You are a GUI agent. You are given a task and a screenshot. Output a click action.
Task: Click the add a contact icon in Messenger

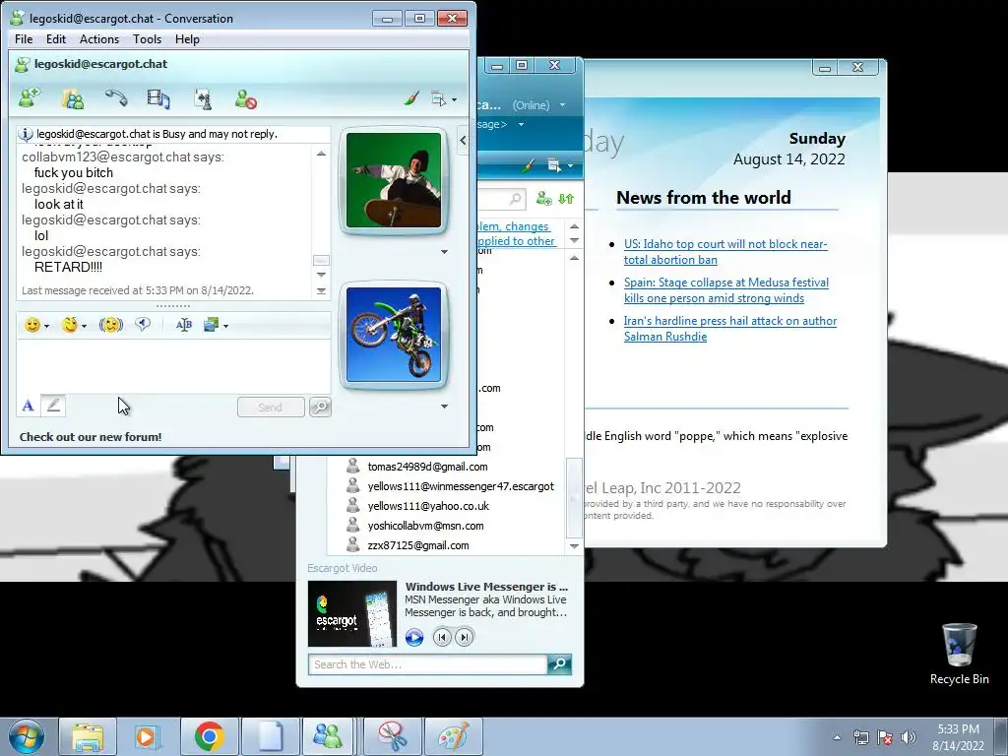pyautogui.click(x=543, y=199)
